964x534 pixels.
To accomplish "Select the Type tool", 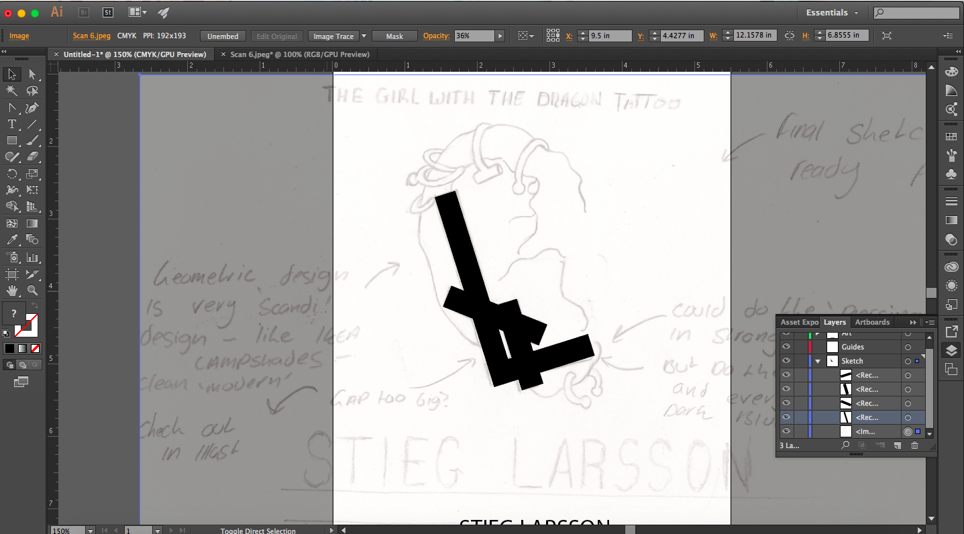I will click(x=12, y=124).
